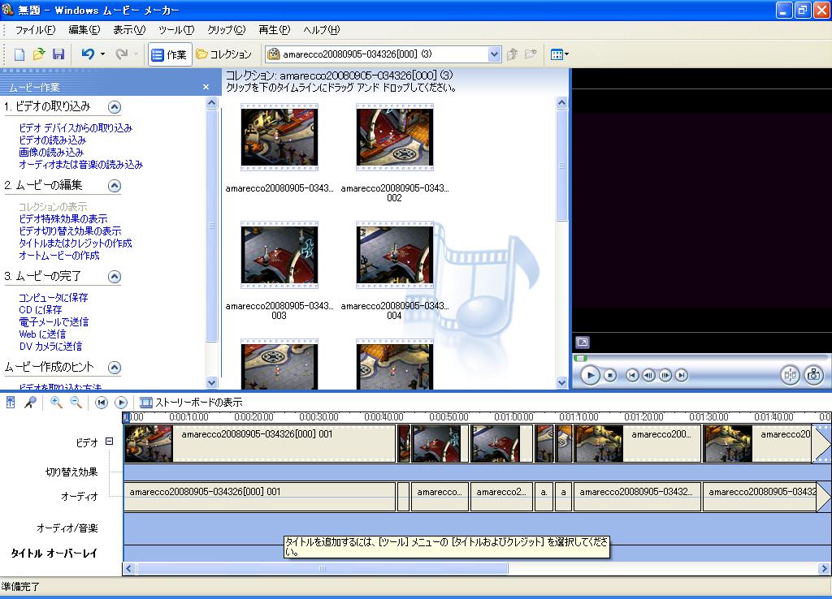The image size is (832, 599).
Task: Click オートムービーの作成 link
Action: [58, 255]
